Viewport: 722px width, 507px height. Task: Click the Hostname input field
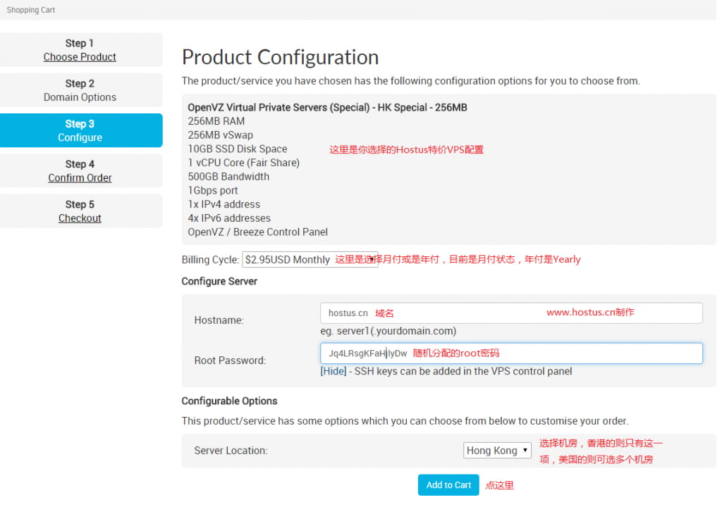(x=511, y=313)
